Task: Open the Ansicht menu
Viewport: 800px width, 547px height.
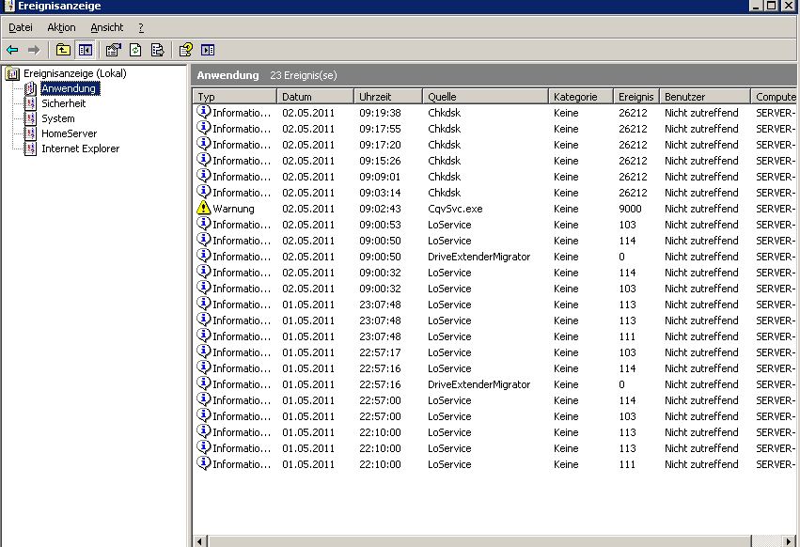Action: [106, 28]
